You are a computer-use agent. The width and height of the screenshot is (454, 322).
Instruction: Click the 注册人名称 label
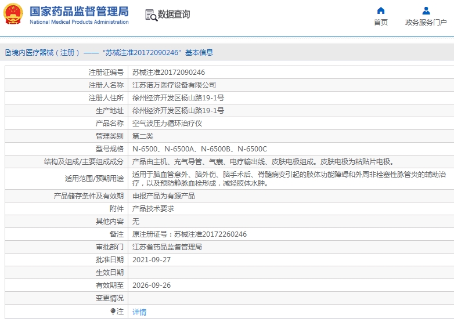[106, 85]
